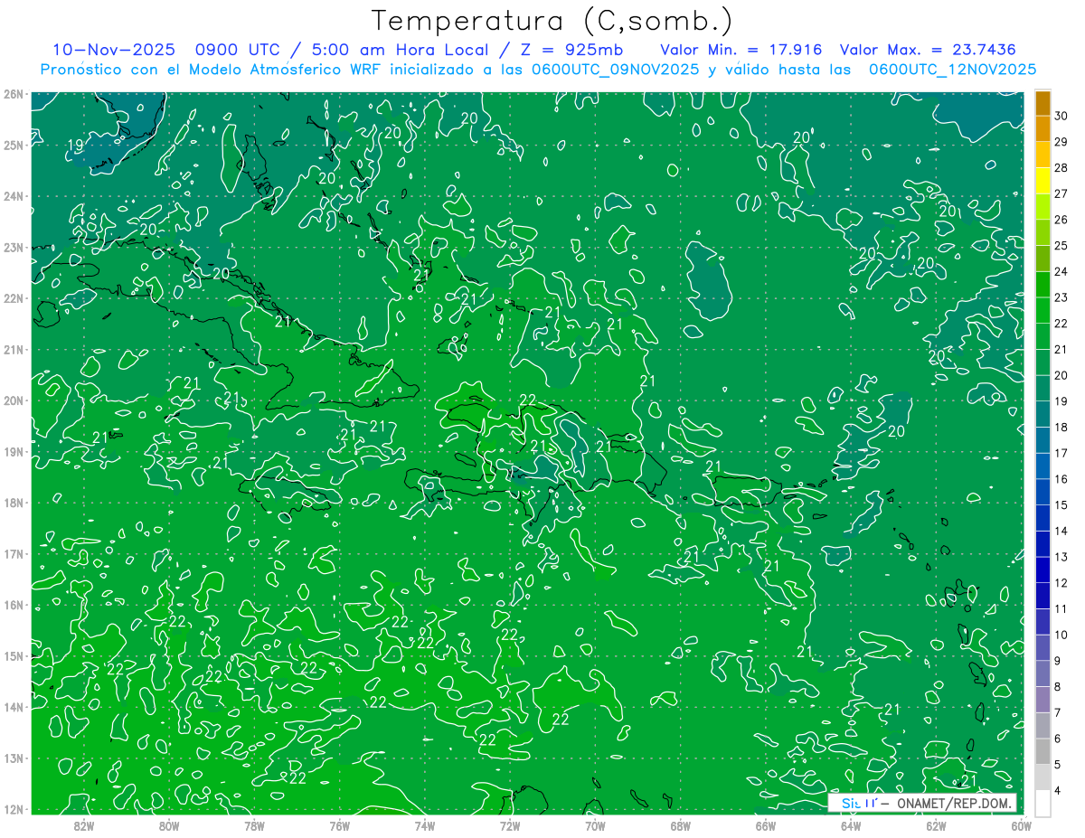1085x838 pixels.
Task: Click the "74W" longitude axis label
Action: tap(424, 825)
